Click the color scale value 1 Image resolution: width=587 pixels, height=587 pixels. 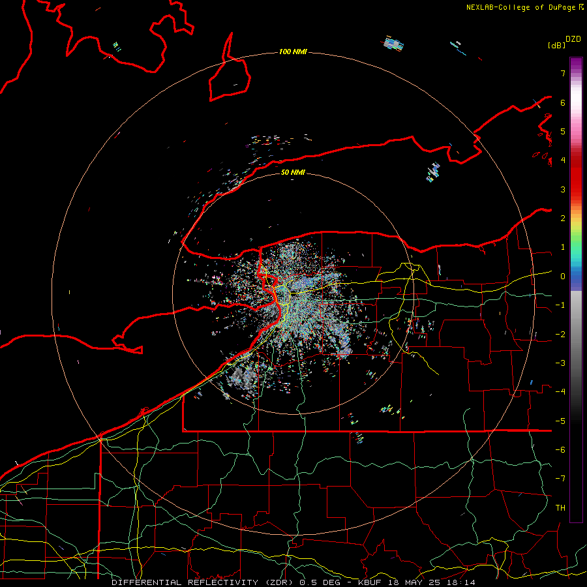pos(563,247)
